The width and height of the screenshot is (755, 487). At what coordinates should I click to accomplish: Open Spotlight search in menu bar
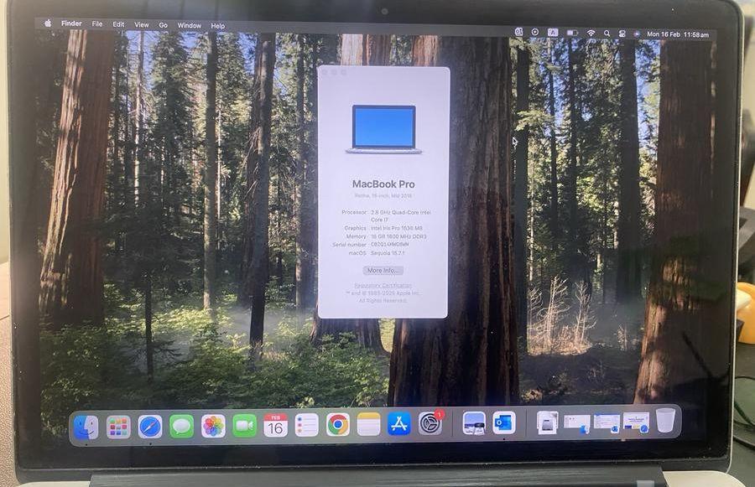tap(607, 34)
